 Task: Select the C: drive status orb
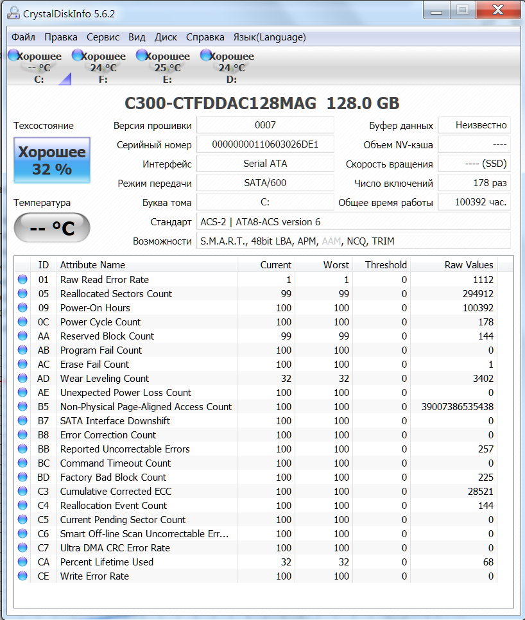(13, 56)
